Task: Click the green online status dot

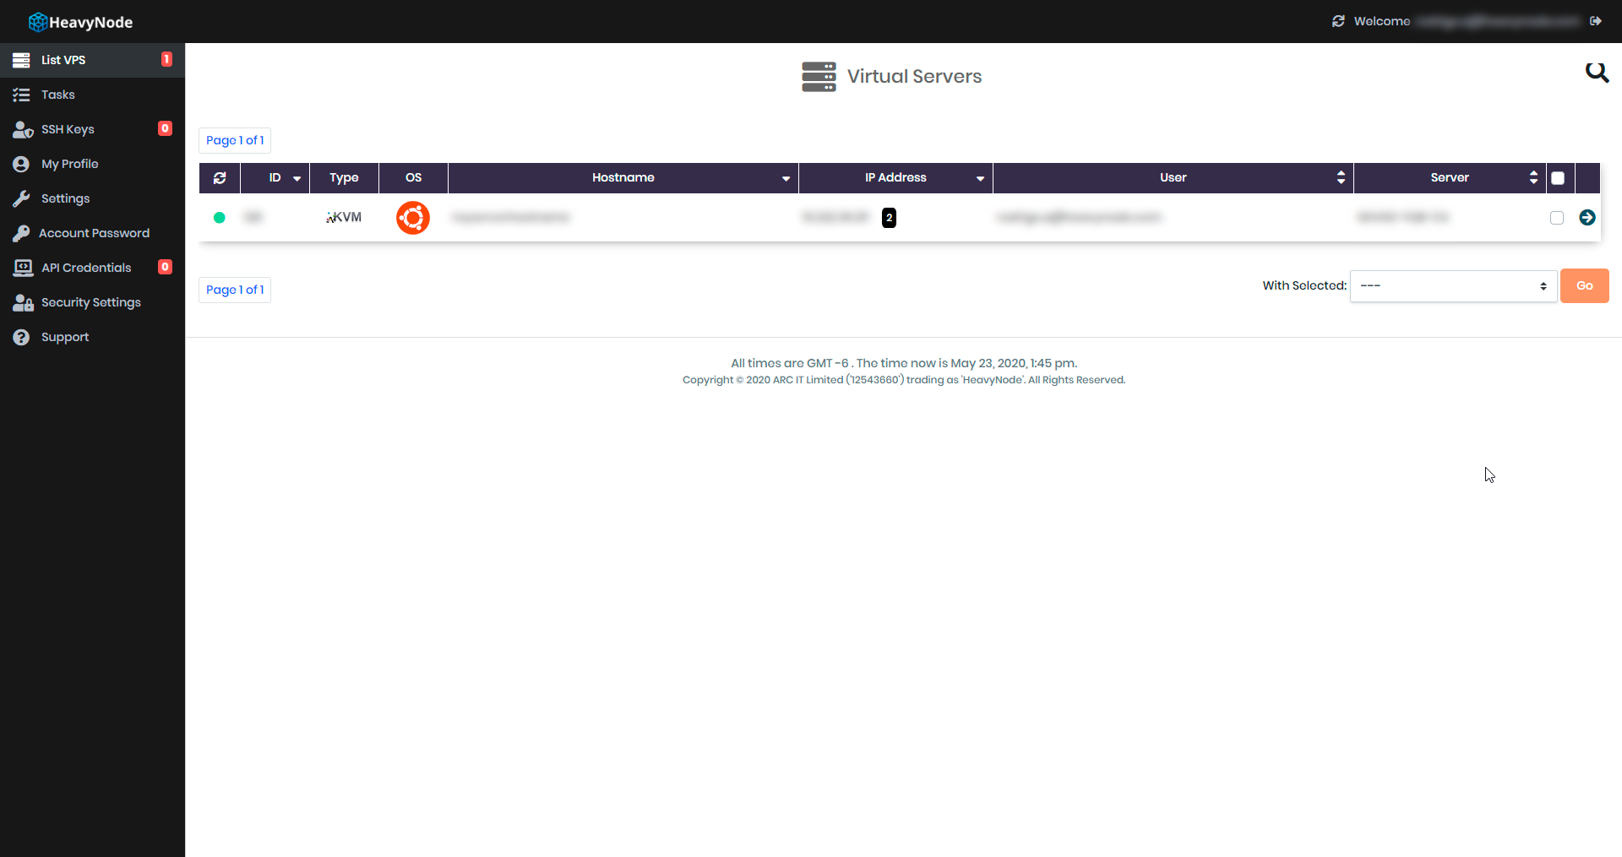Action: [220, 218]
